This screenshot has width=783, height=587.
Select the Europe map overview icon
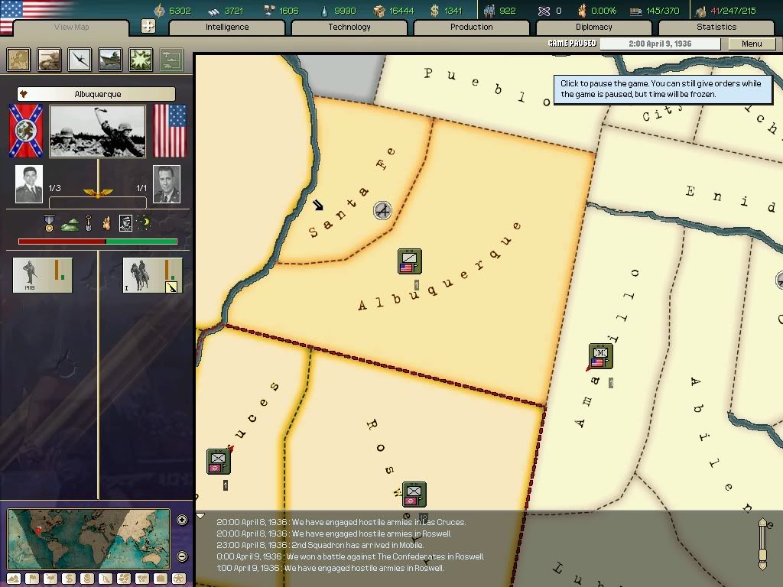pyautogui.click(x=19, y=60)
